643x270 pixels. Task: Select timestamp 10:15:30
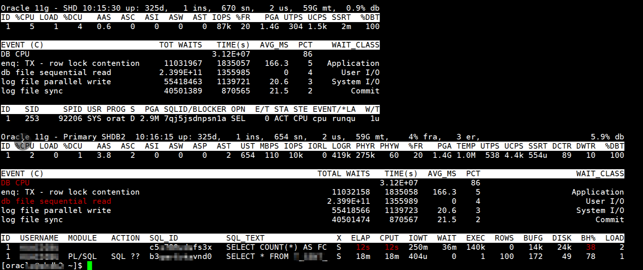101,8
